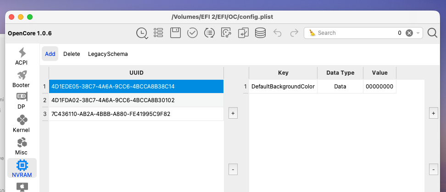Click the Add button
446x192 pixels.
[x=50, y=54]
